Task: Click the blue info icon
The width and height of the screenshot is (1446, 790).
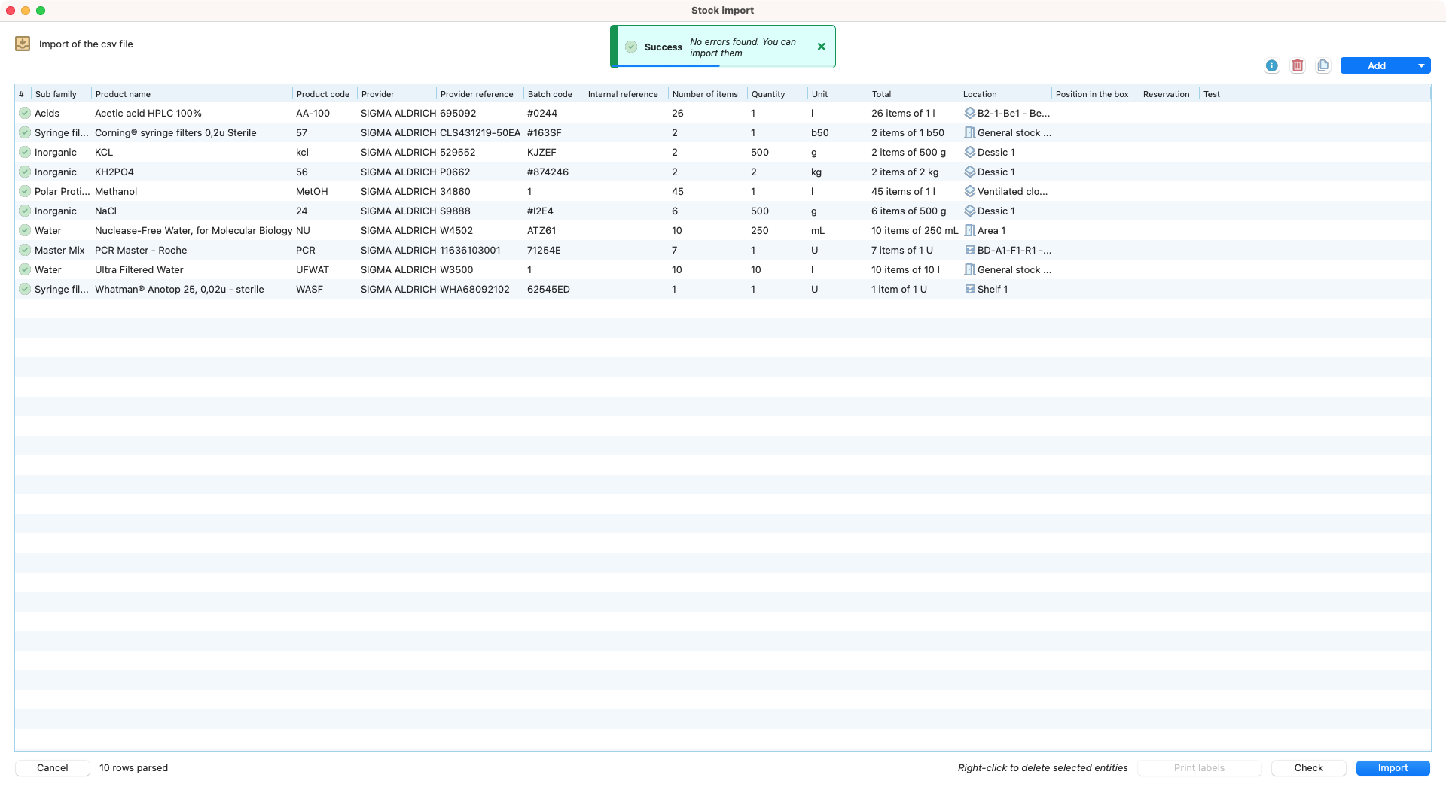Action: click(x=1271, y=65)
